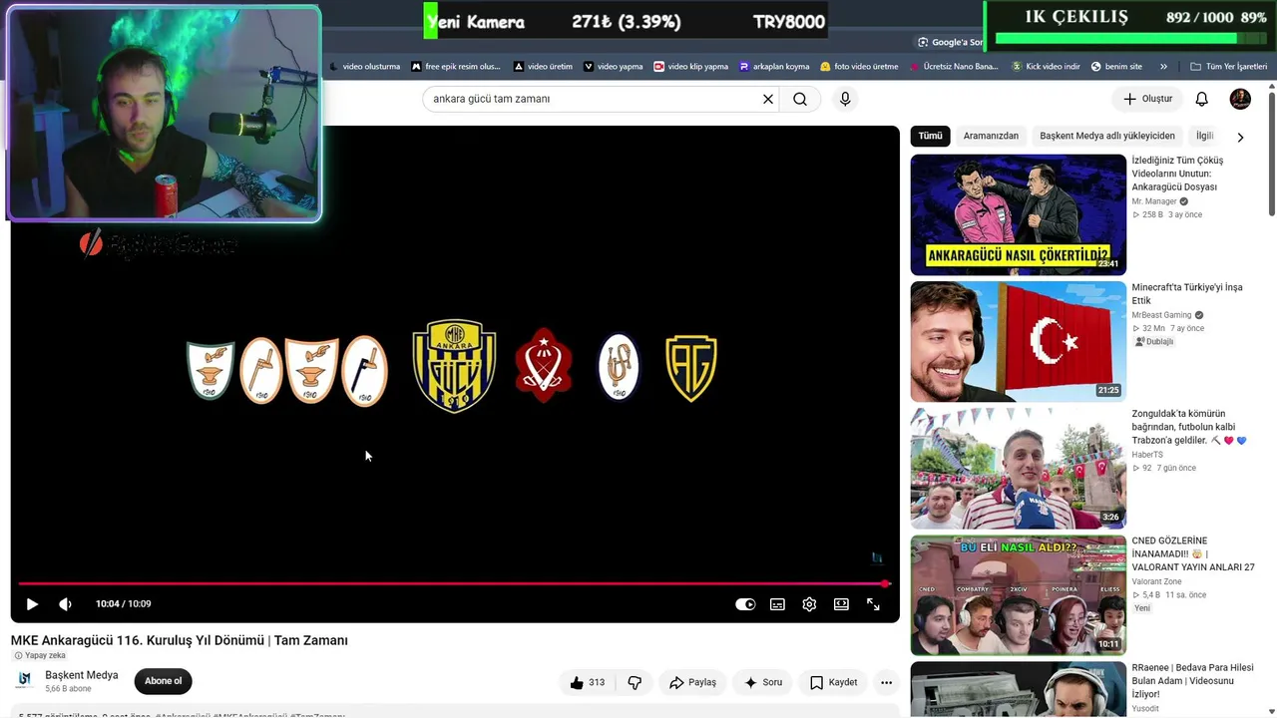
Task: Open the Başkent Medya channel avatar
Action: pos(25,681)
